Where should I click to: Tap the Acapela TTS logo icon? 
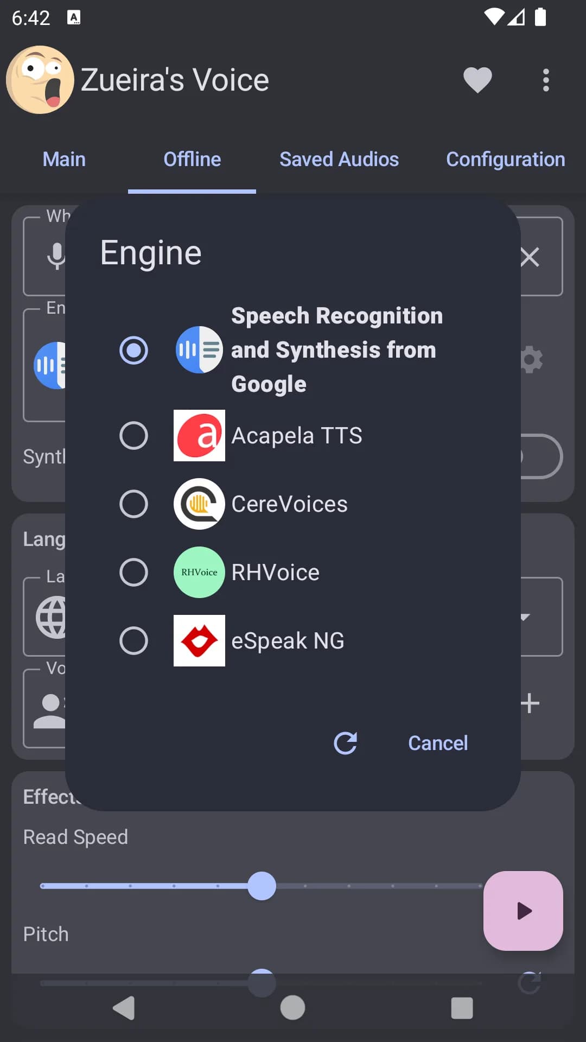tap(199, 435)
